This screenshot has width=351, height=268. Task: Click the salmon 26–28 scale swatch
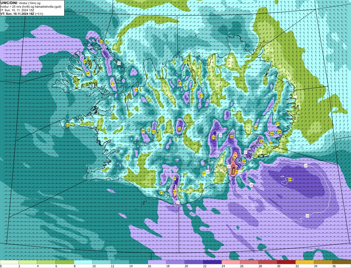[250, 262]
